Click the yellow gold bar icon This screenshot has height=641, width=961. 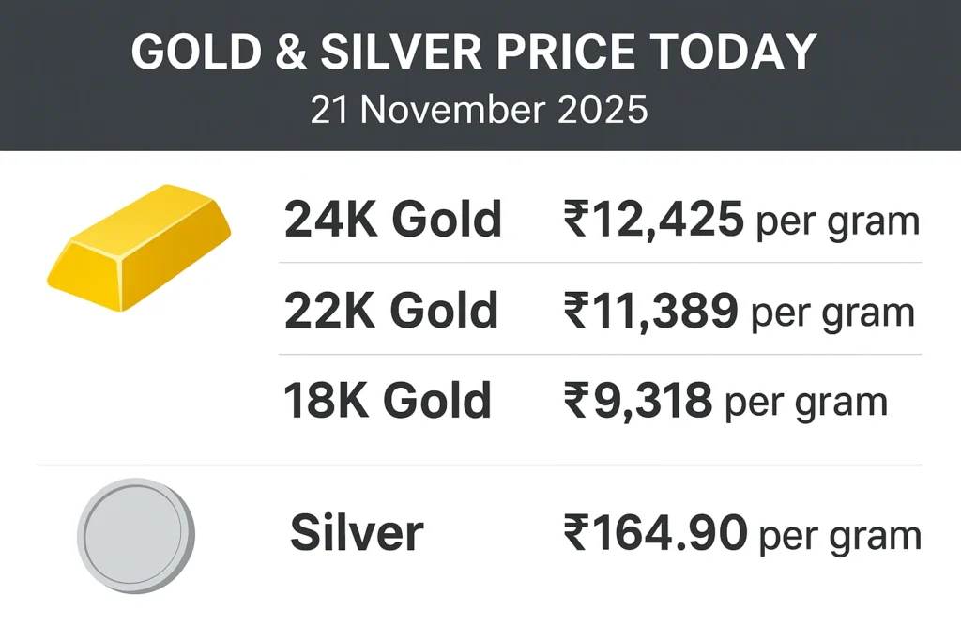139,245
